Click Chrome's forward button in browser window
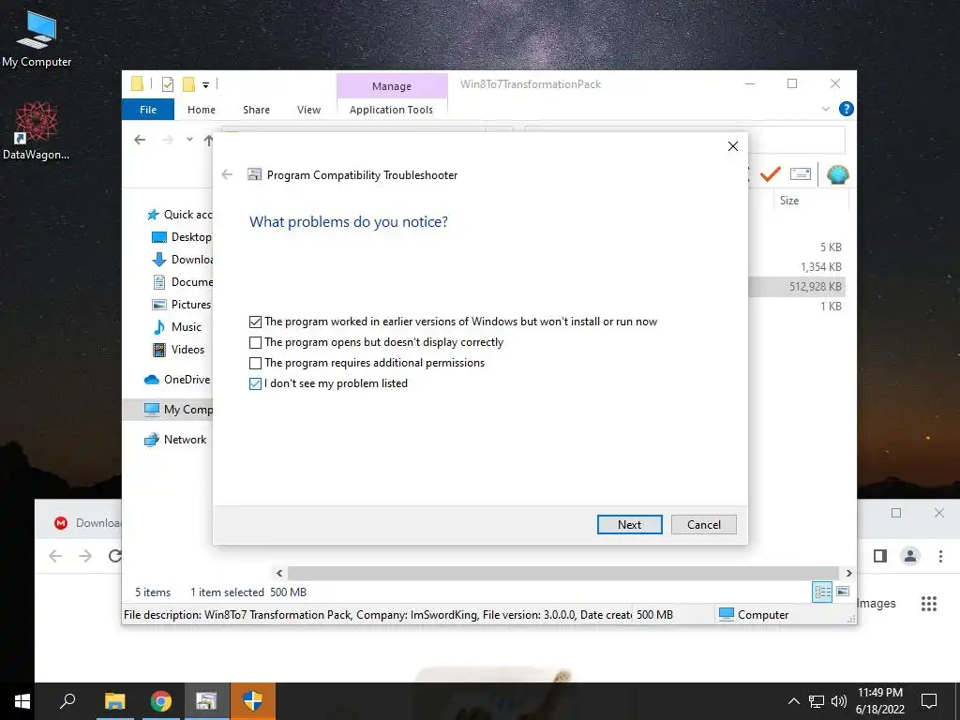The height and width of the screenshot is (720, 960). pos(85,556)
